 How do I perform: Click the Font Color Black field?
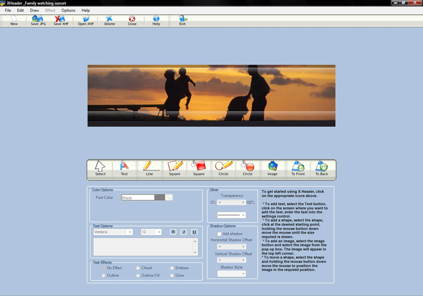[137, 197]
